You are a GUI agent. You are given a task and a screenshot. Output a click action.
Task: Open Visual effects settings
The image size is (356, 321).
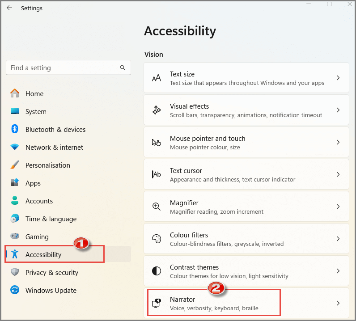coord(246,110)
